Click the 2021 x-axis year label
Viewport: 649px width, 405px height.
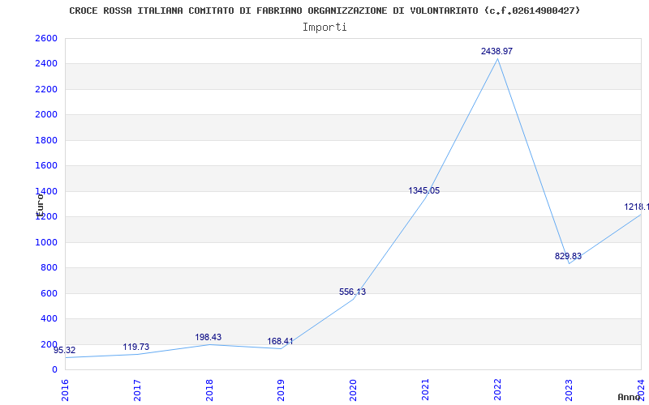[425, 390]
